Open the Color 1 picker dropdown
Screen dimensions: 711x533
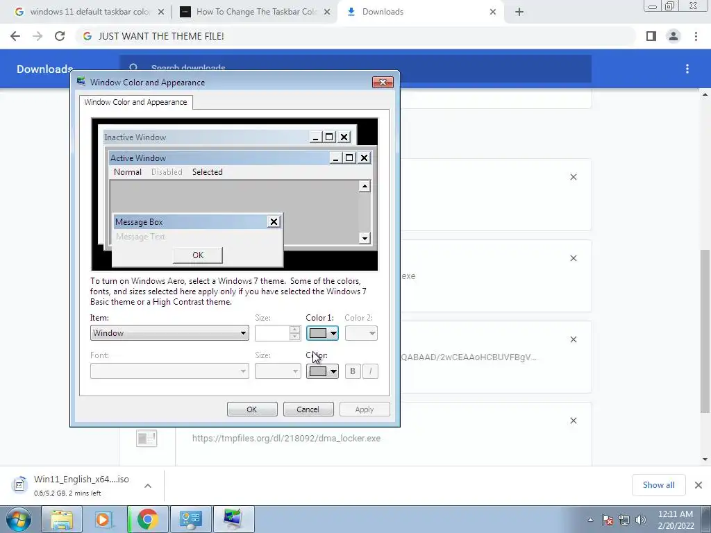click(x=322, y=333)
